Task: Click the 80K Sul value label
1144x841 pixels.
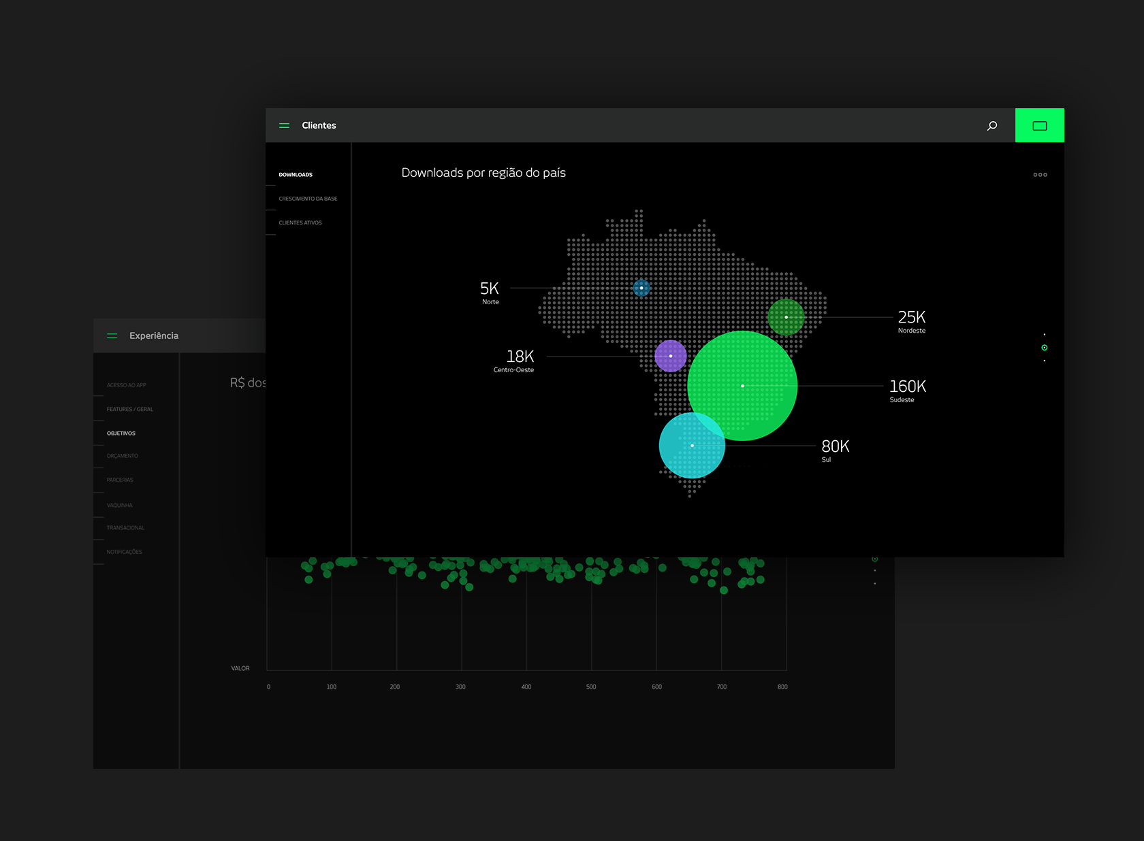Action: pyautogui.click(x=836, y=450)
